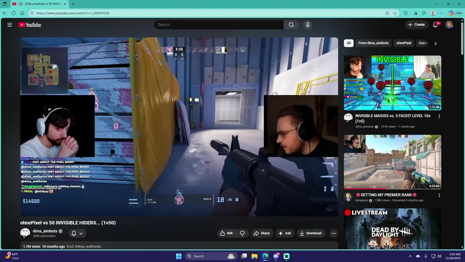Screen dimensions: 465x262
Task: Open the YouTube account avatar menu
Action: coord(449,25)
